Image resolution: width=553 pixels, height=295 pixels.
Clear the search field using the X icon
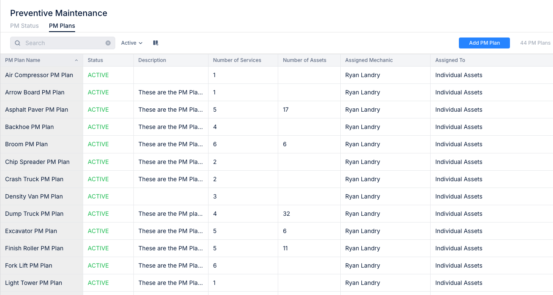[x=108, y=43]
